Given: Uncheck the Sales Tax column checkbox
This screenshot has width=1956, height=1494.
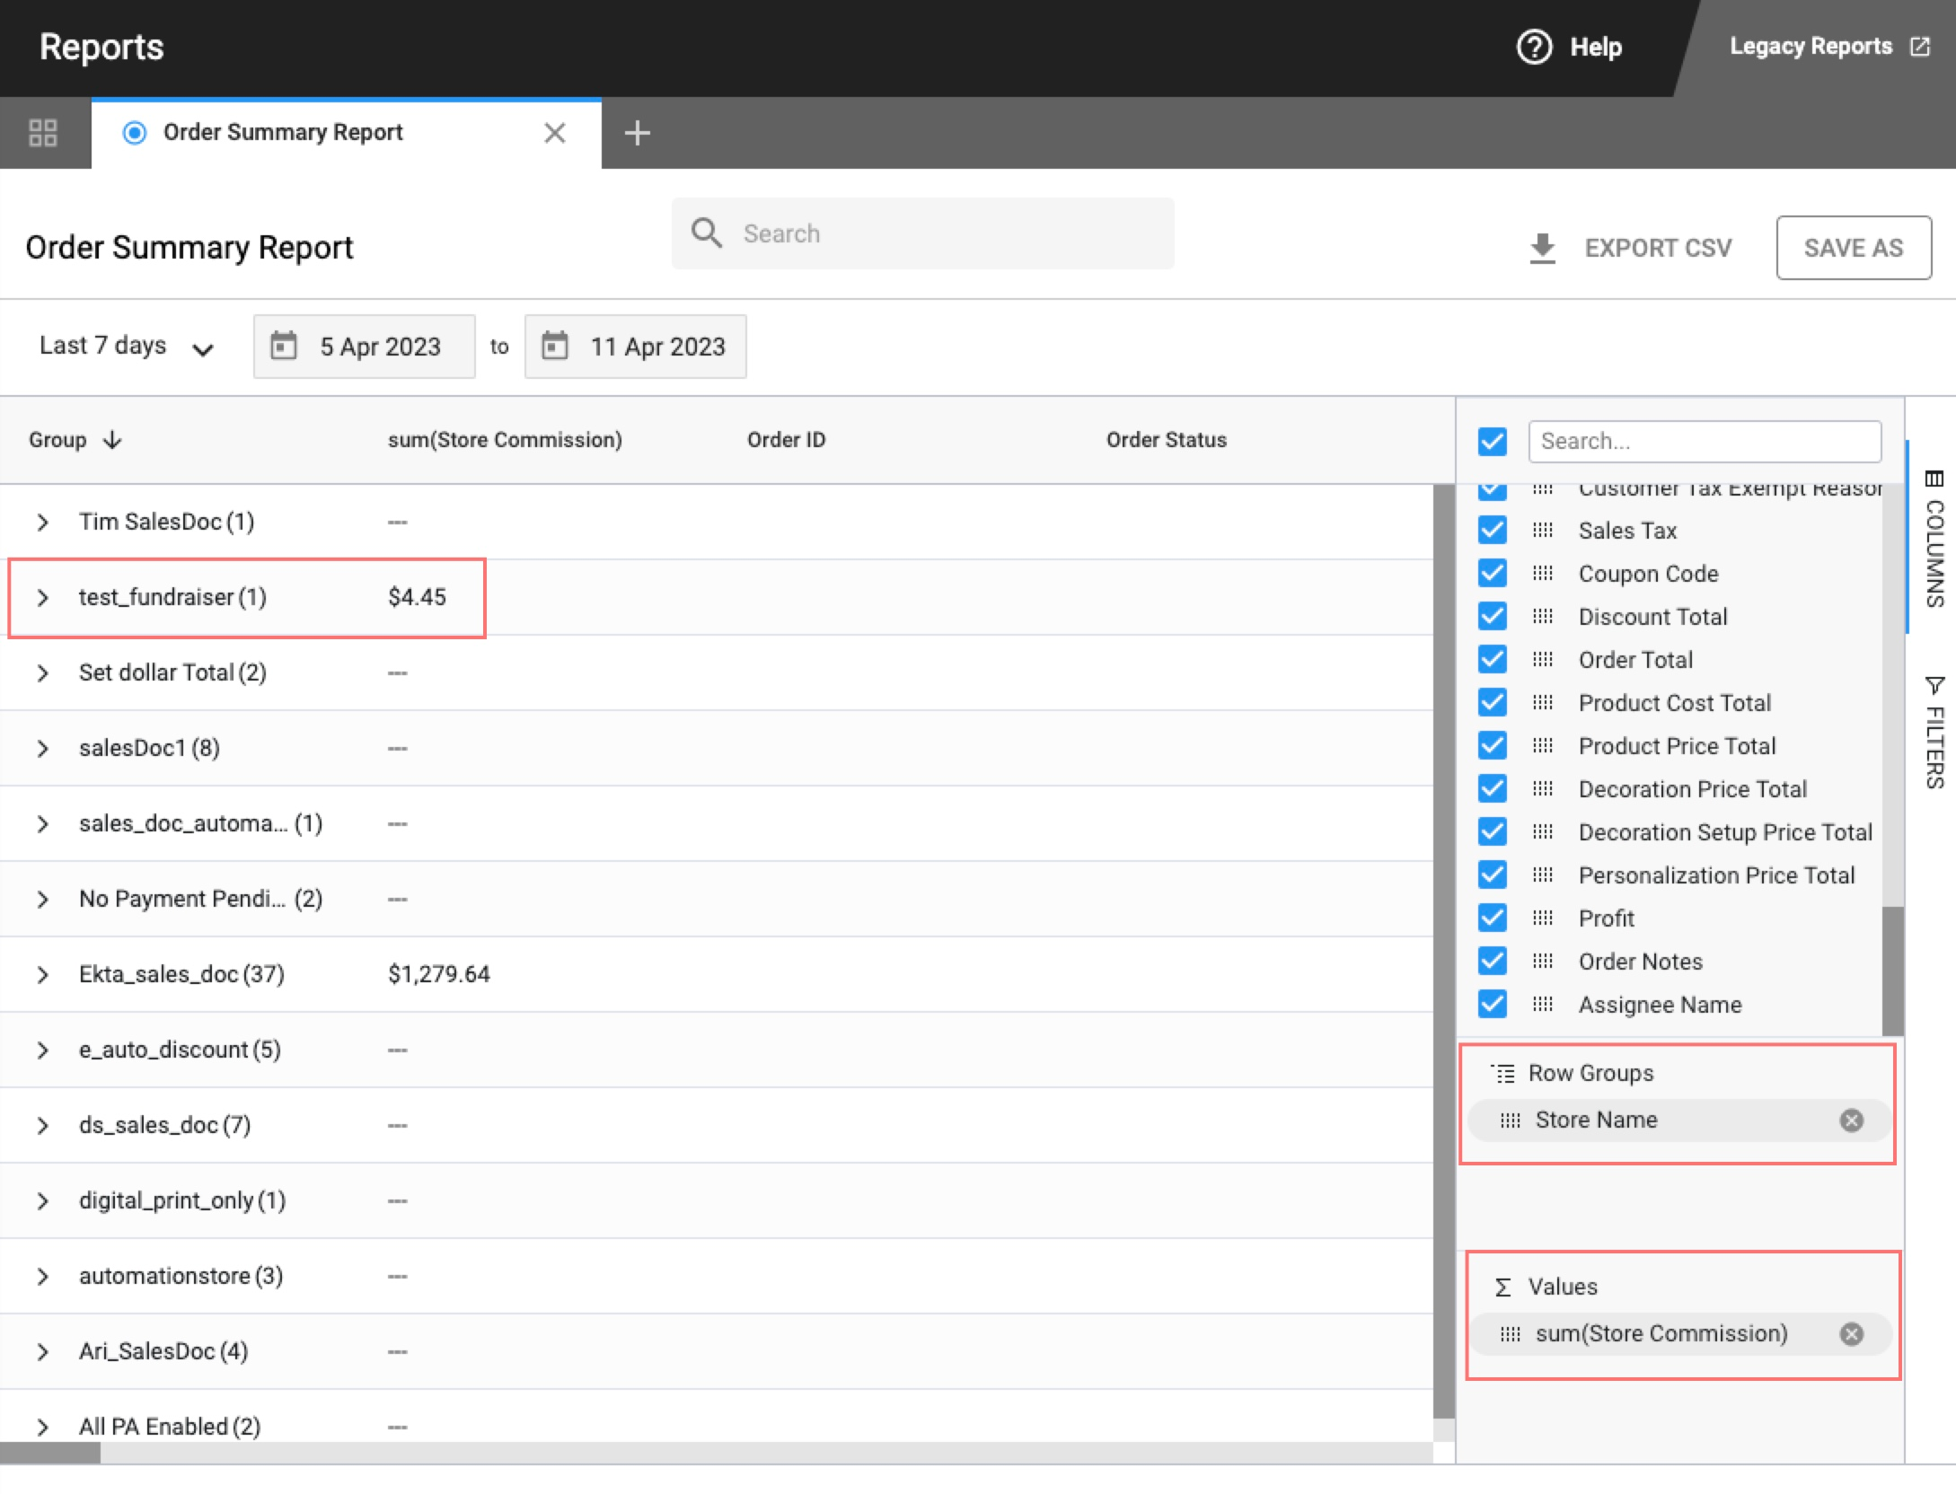Looking at the screenshot, I should pyautogui.click(x=1492, y=530).
